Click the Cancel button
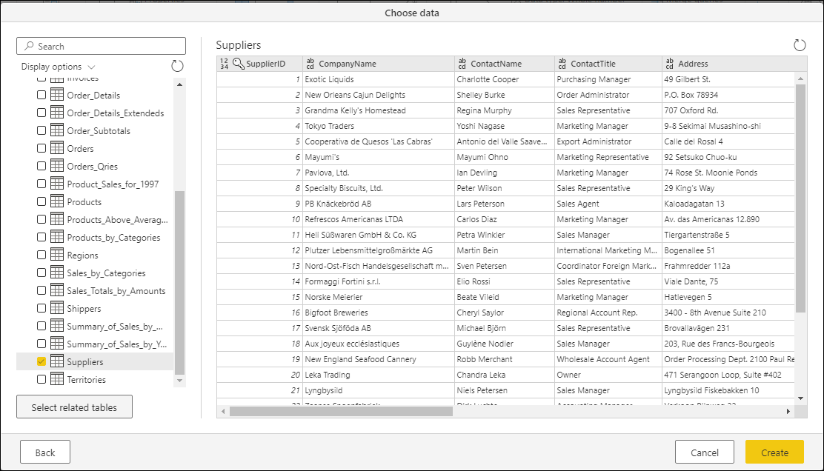The image size is (824, 471). [x=704, y=452]
